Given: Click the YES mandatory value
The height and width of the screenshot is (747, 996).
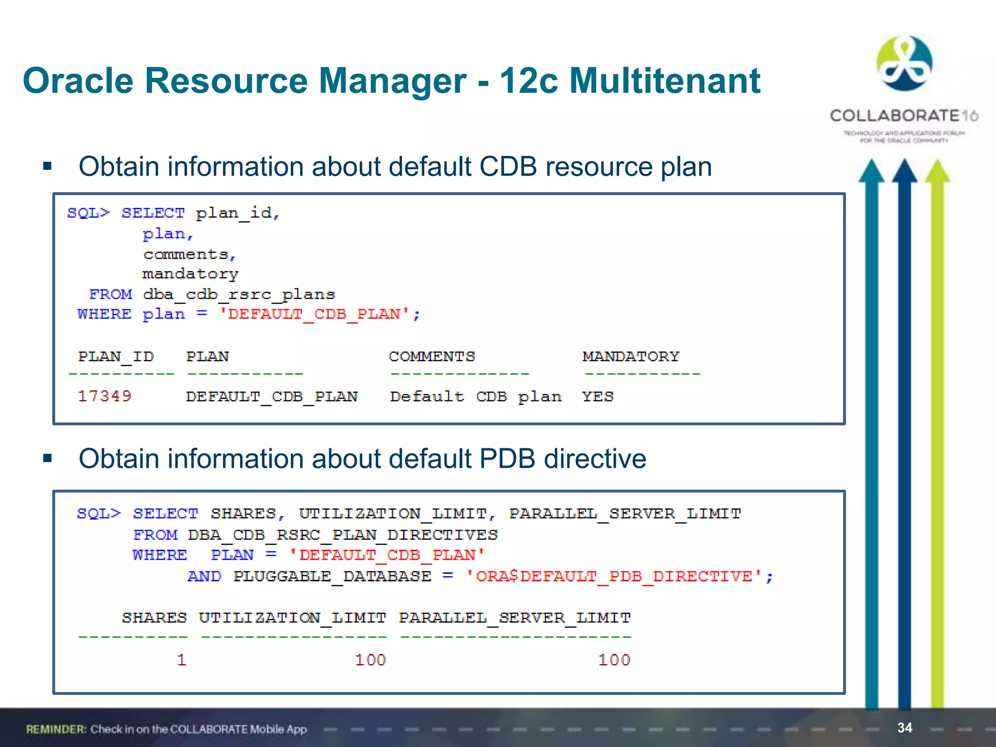Looking at the screenshot, I should click(x=598, y=396).
